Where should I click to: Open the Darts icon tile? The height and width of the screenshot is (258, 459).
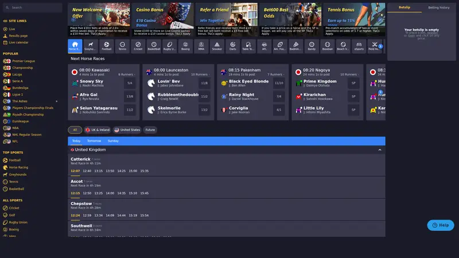(233, 46)
